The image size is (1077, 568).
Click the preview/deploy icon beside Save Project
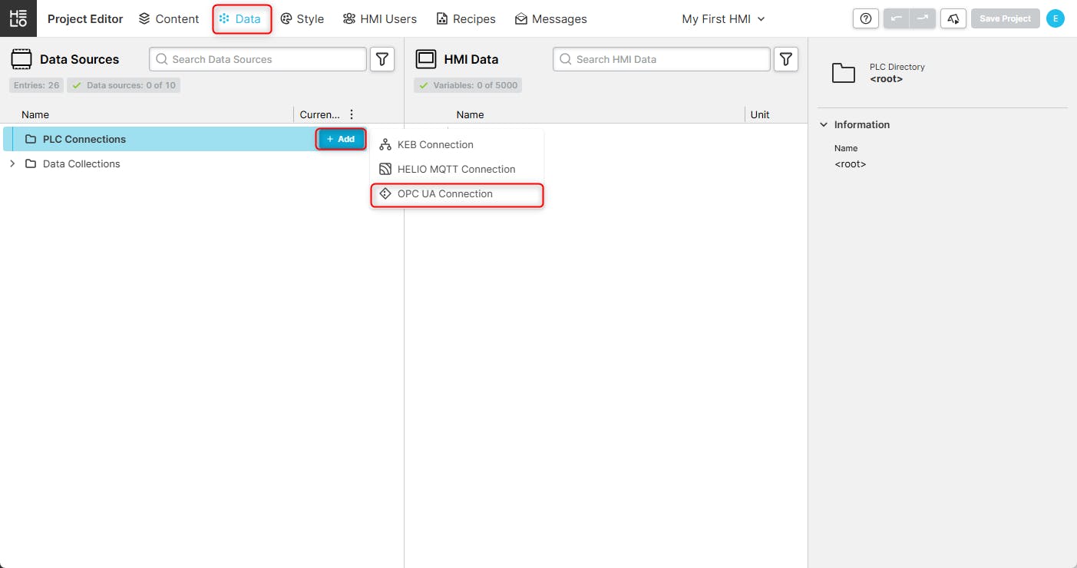click(953, 18)
